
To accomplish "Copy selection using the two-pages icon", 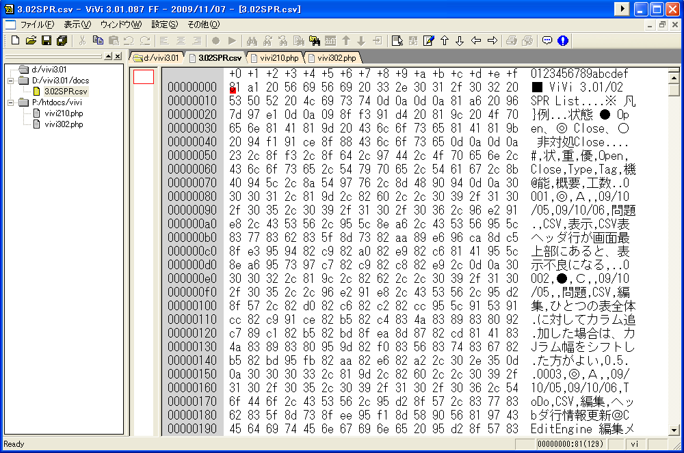I will (98, 40).
